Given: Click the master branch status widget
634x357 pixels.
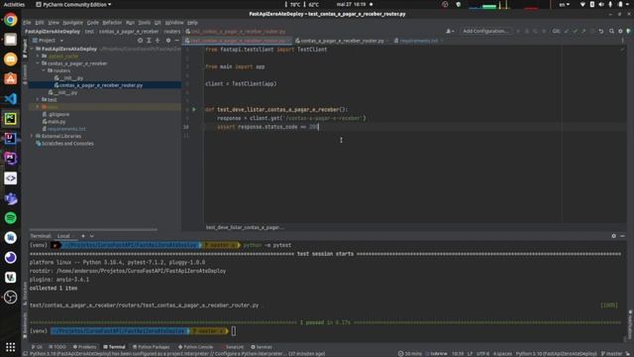Looking at the screenshot, I should tap(611, 353).
